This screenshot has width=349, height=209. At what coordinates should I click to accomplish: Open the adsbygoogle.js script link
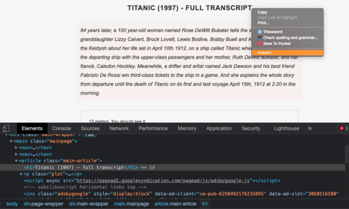tap(163, 181)
